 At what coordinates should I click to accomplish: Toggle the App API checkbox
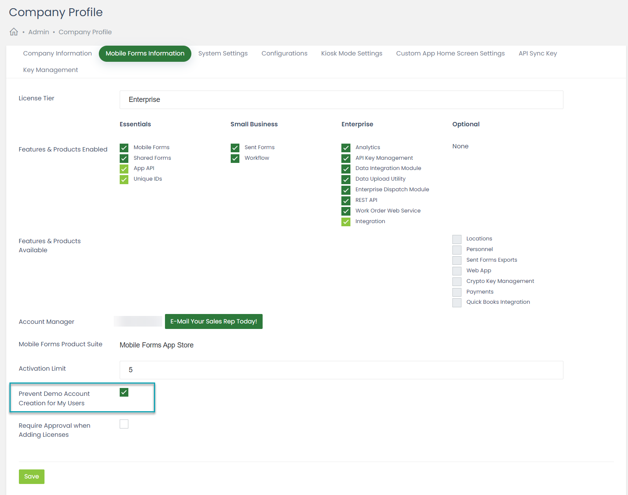tap(124, 169)
